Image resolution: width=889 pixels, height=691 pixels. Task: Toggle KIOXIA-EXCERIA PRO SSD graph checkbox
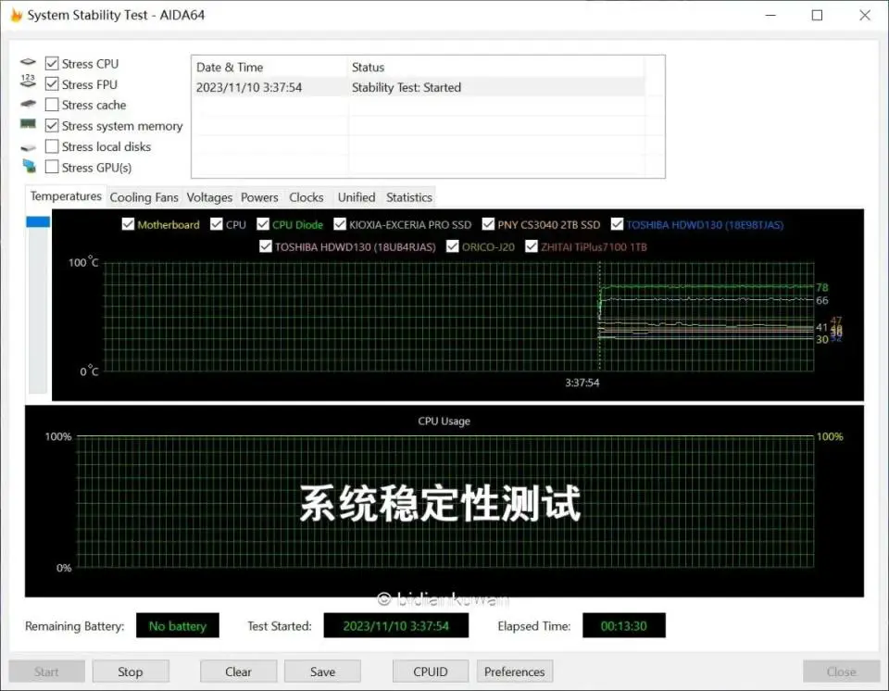(x=340, y=224)
